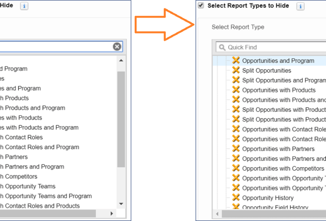Clear the search field with the X button
The width and height of the screenshot is (326, 221).
pos(117,46)
